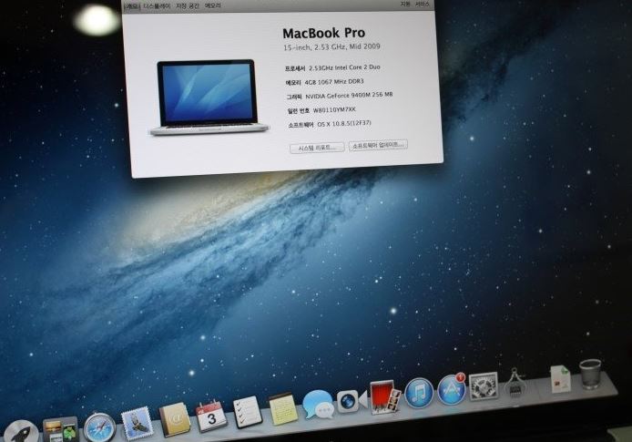Open the Mail stamp icon

click(x=137, y=423)
